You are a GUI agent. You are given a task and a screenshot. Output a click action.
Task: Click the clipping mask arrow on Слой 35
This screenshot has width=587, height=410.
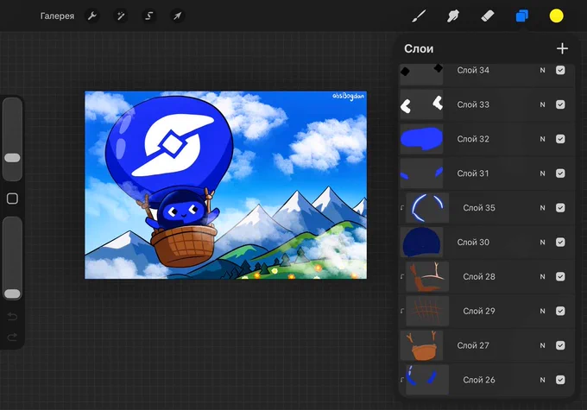click(402, 208)
